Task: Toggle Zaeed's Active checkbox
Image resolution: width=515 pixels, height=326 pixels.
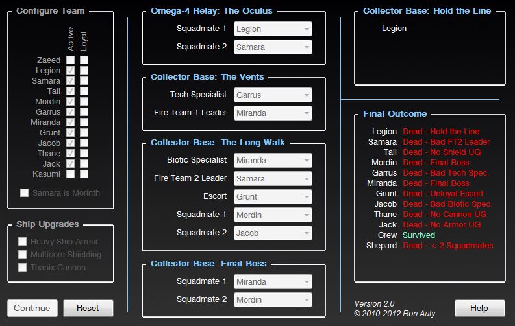Action: tap(70, 60)
